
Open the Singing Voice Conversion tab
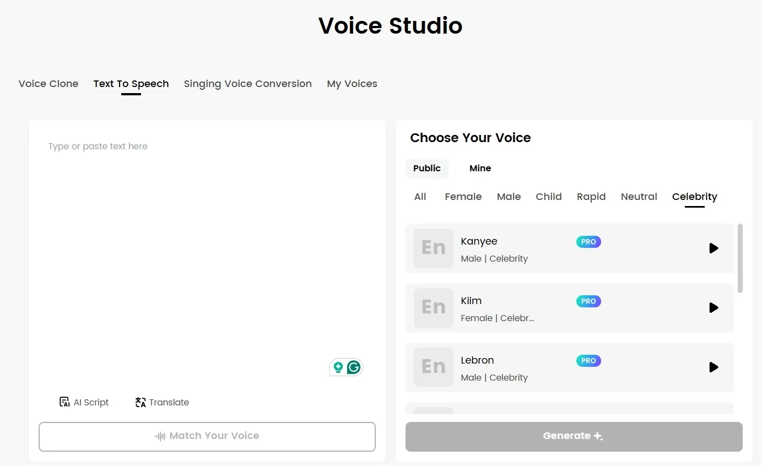coord(248,84)
